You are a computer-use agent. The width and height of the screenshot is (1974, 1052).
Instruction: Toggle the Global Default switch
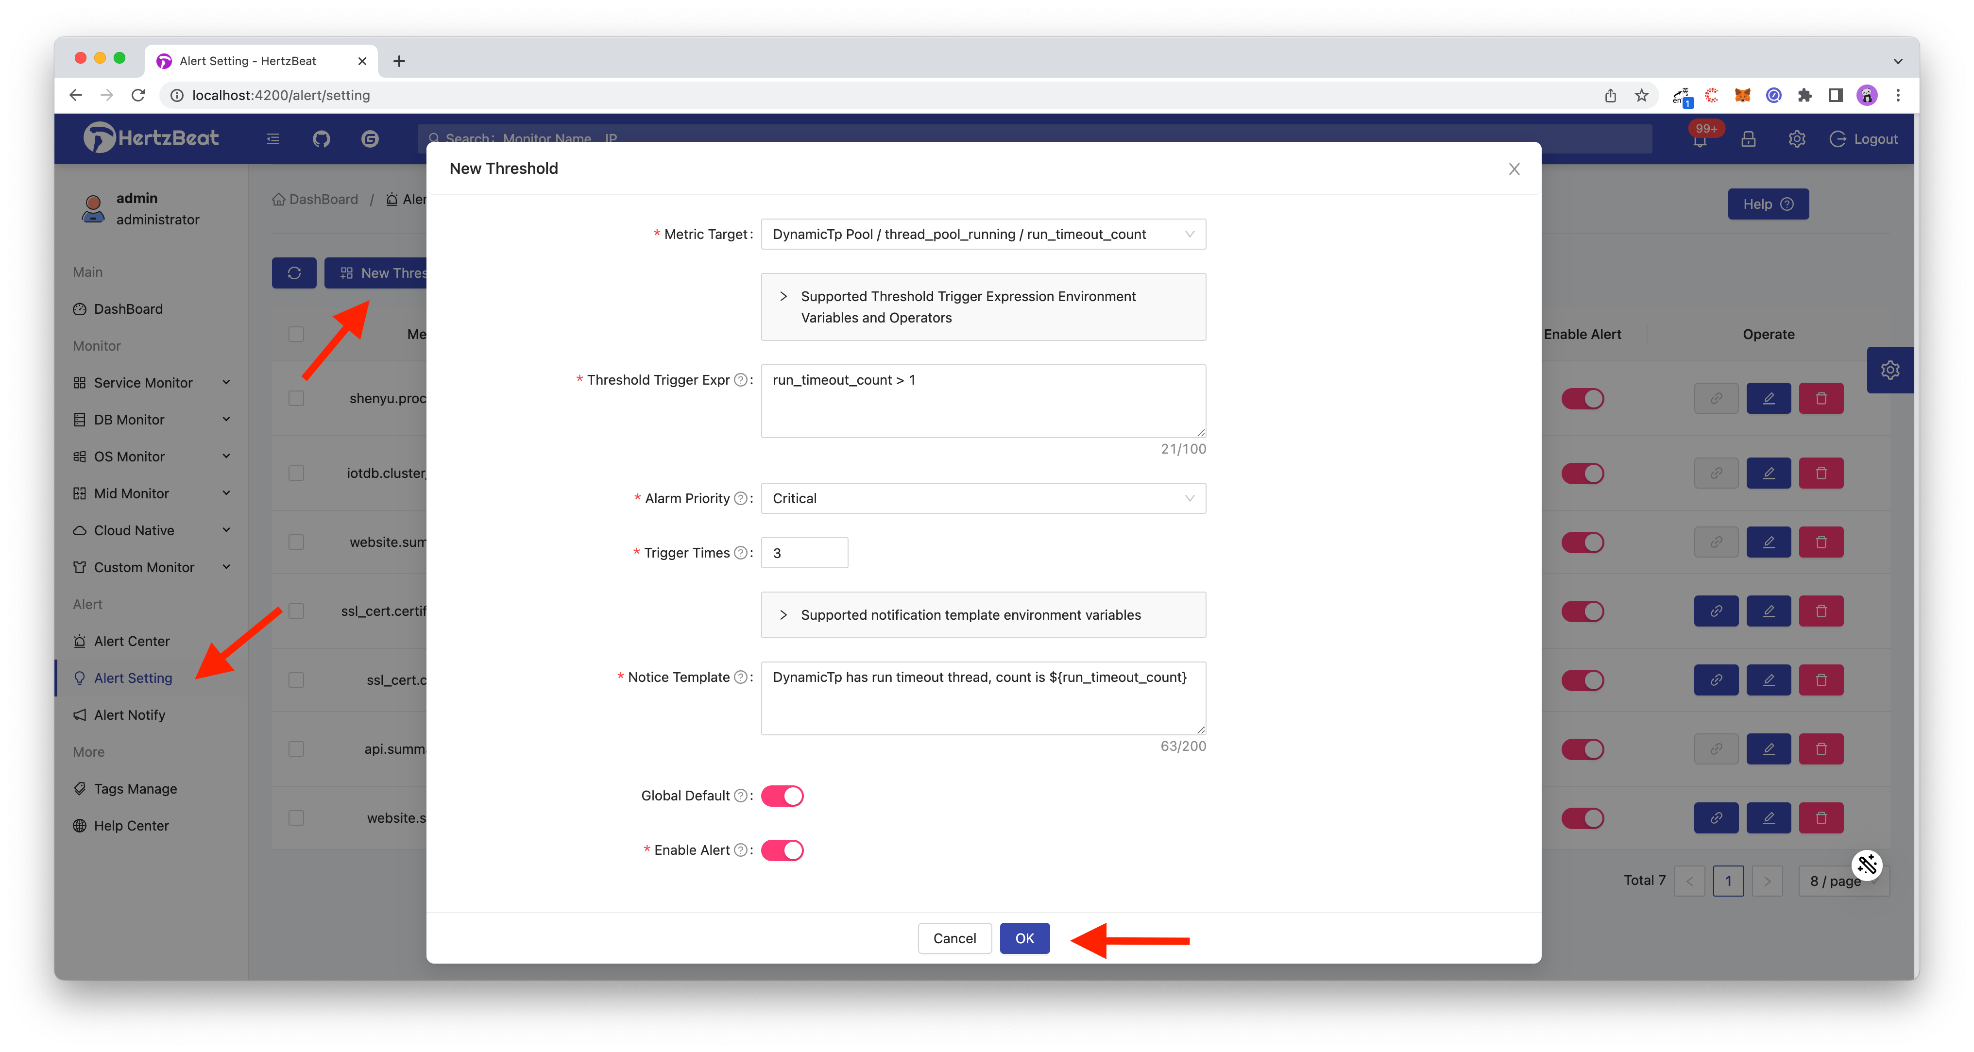point(782,796)
